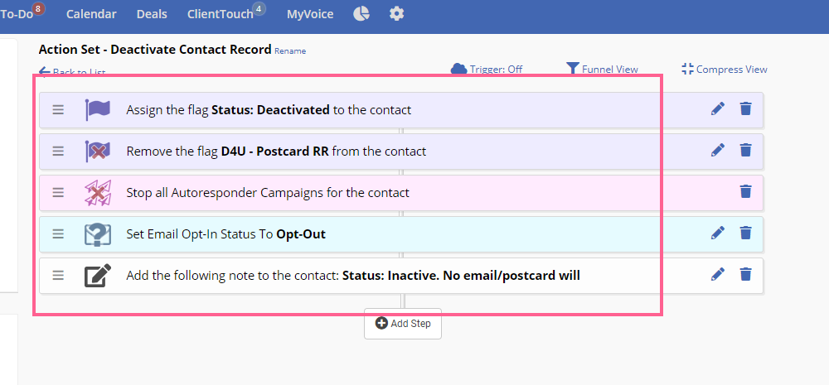The image size is (829, 385).
Task: Edit the Remove flag D4U - Postcard RR step
Action: [x=717, y=150]
